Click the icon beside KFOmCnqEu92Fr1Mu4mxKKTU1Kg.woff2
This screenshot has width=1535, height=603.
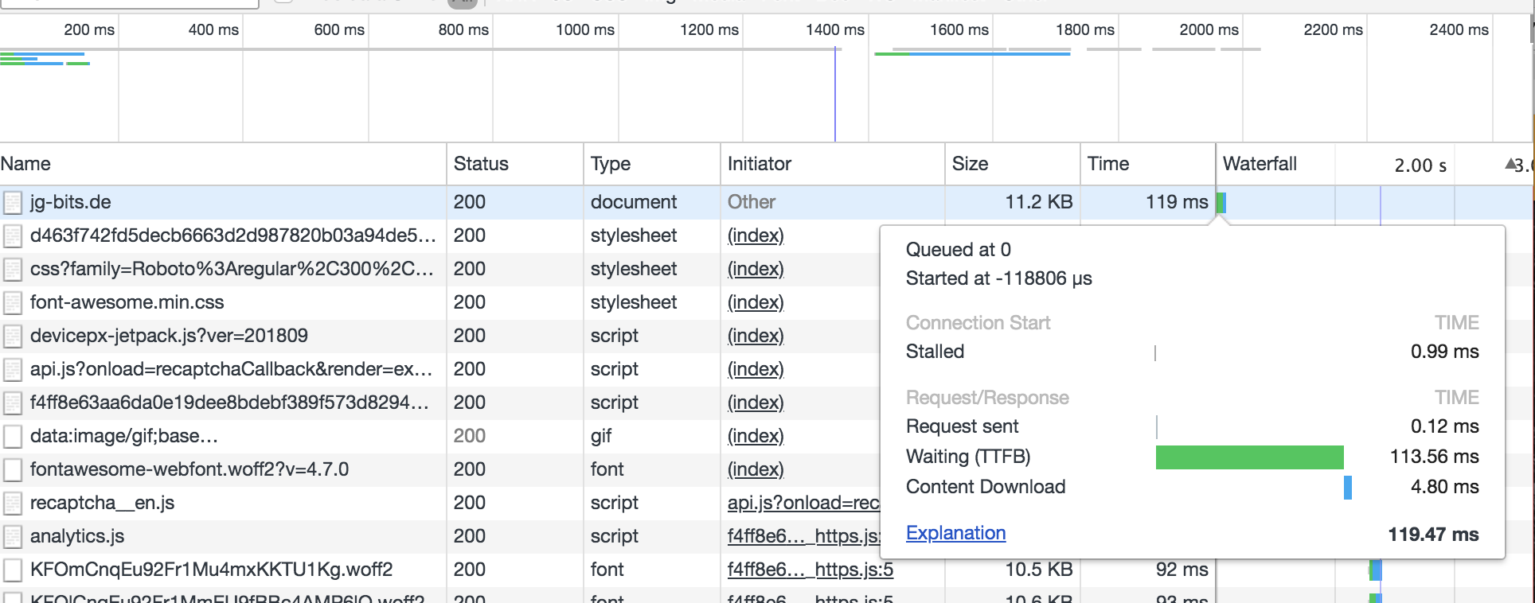[x=13, y=570]
